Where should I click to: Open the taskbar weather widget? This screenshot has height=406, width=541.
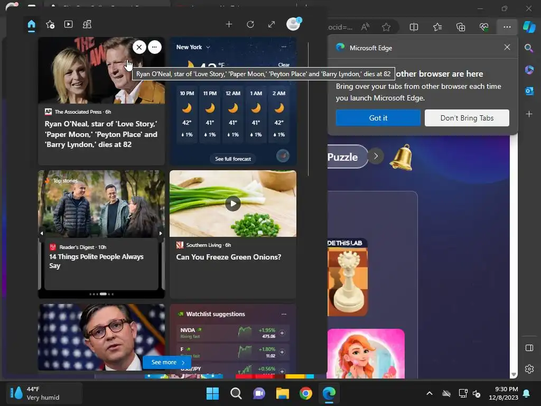pyautogui.click(x=44, y=393)
